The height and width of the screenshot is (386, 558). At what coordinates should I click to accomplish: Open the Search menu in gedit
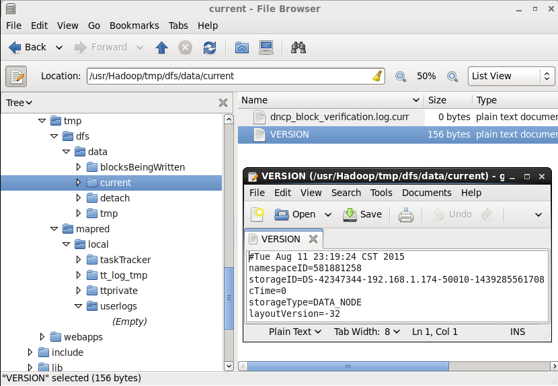tap(346, 193)
